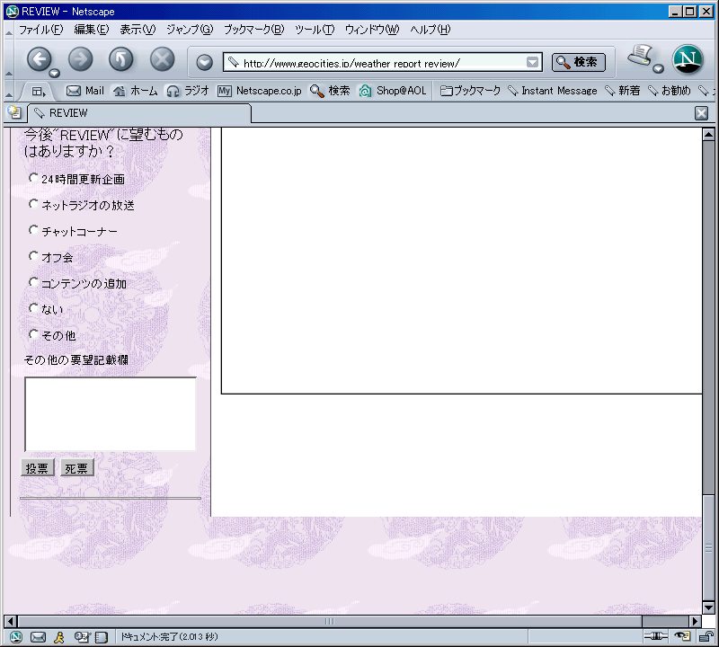Image resolution: width=719 pixels, height=647 pixels.
Task: Click the 死票 button
Action: [76, 468]
